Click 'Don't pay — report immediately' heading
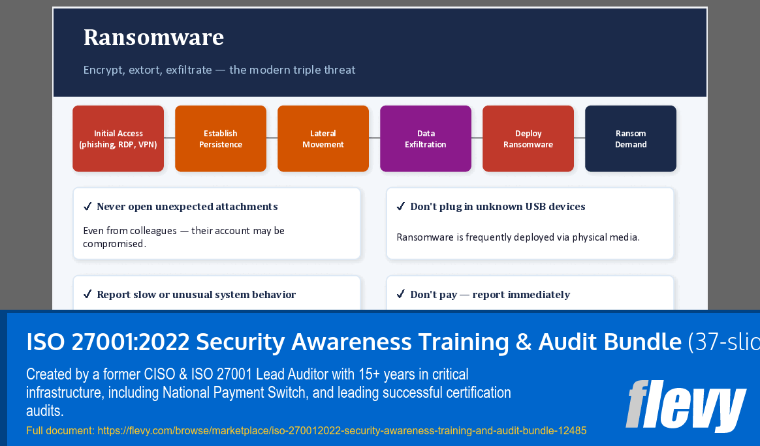This screenshot has height=446, width=760. pos(490,295)
